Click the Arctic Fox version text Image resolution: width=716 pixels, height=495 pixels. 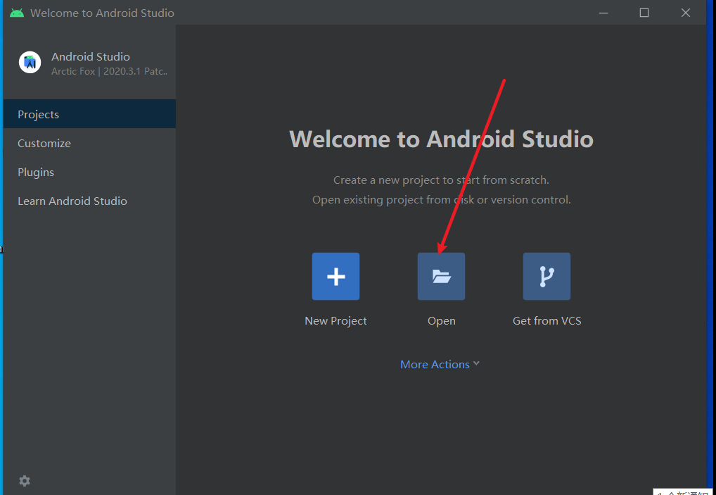click(110, 71)
